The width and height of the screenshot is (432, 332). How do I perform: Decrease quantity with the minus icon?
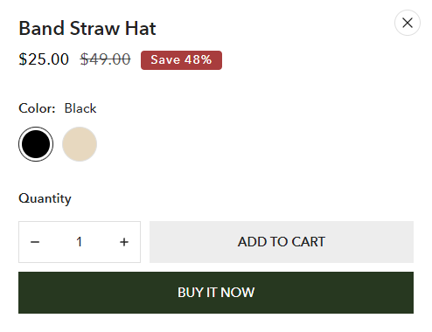tap(35, 242)
